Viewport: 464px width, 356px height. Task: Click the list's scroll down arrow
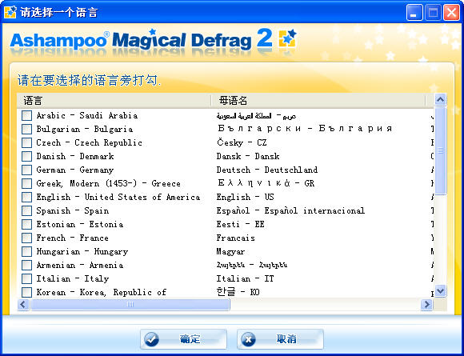[440, 290]
